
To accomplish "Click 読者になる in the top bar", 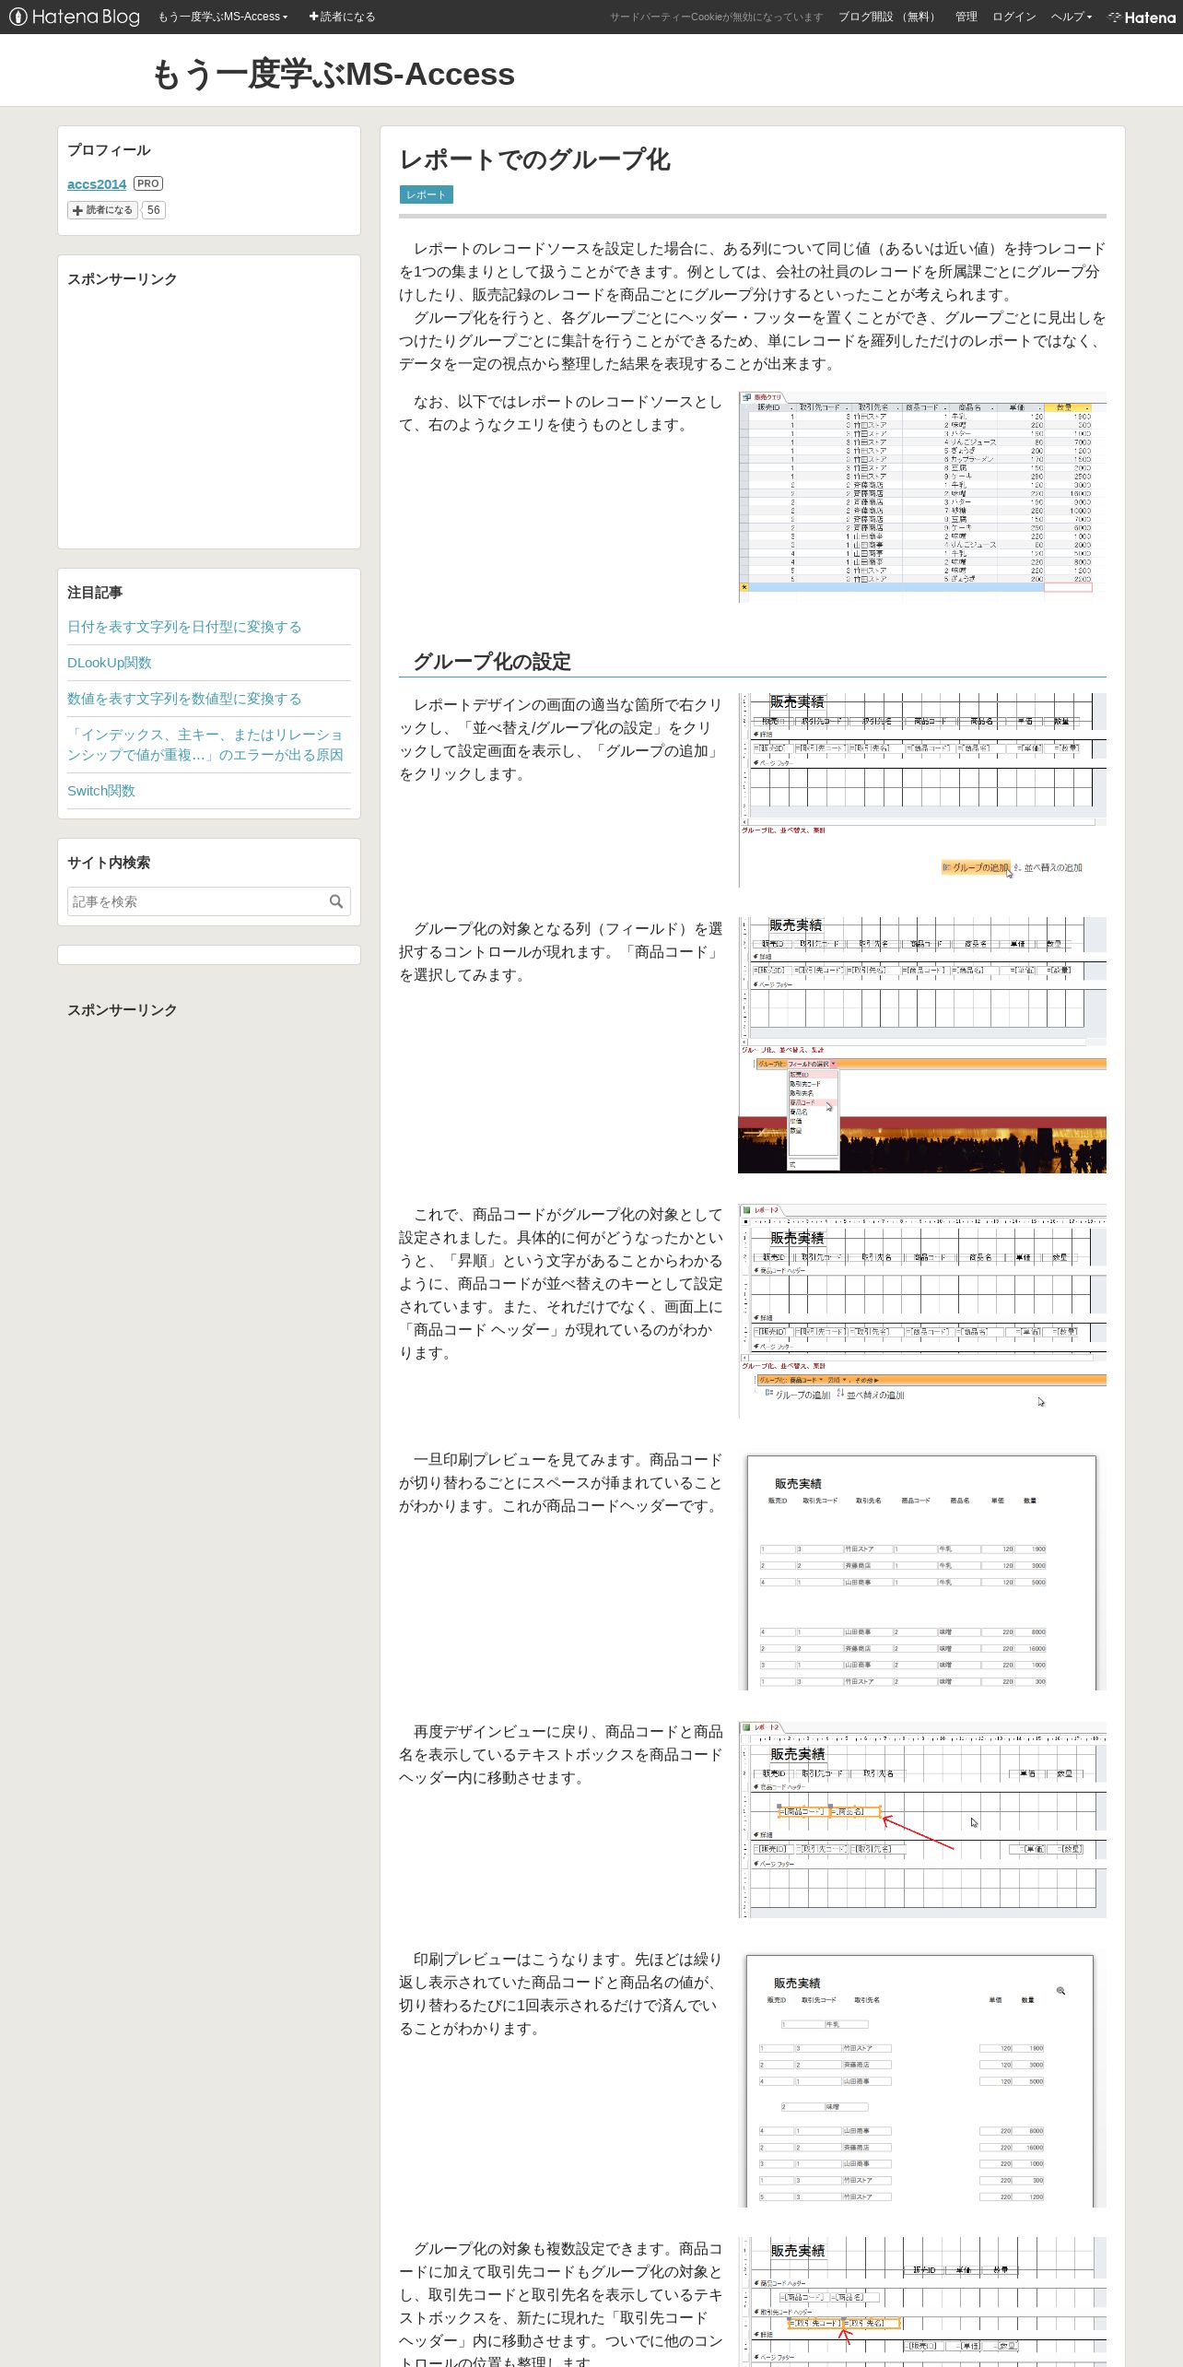I will [x=342, y=17].
